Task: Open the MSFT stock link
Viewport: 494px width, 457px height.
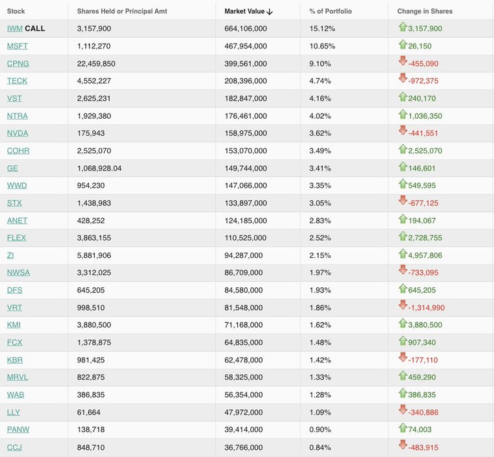Action: [18, 46]
